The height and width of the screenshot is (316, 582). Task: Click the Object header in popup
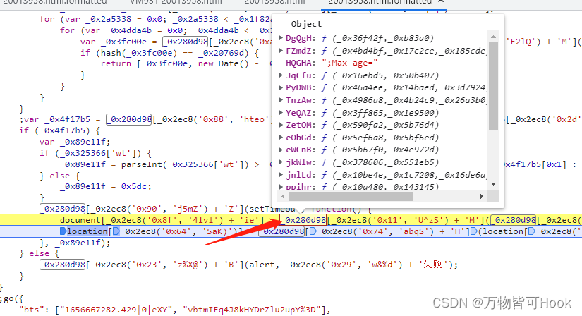306,24
